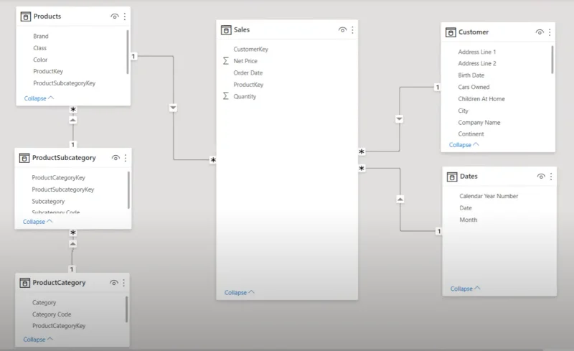Screen dimensions: 574x351
Task: Select Dates-to-Sales relationship filter arrow
Action: tap(400, 200)
